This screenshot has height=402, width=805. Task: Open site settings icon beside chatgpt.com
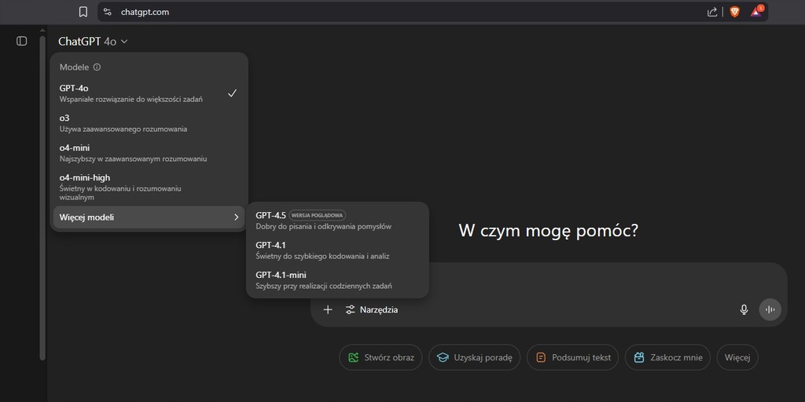(107, 12)
